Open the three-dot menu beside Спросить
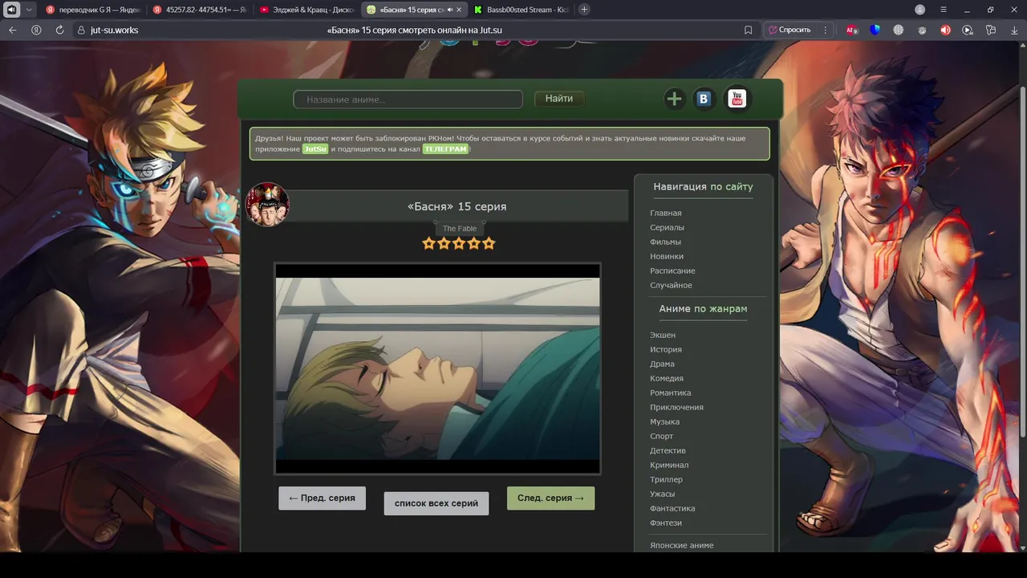This screenshot has width=1027, height=578. [826, 30]
